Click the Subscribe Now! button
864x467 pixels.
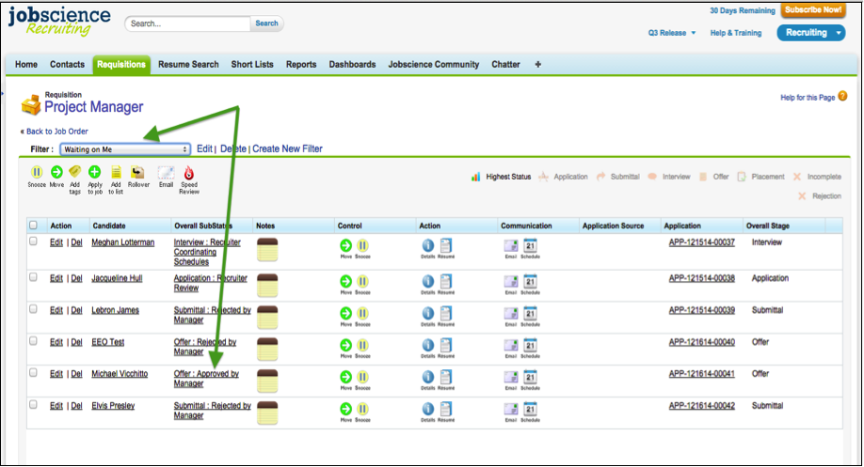pos(813,10)
